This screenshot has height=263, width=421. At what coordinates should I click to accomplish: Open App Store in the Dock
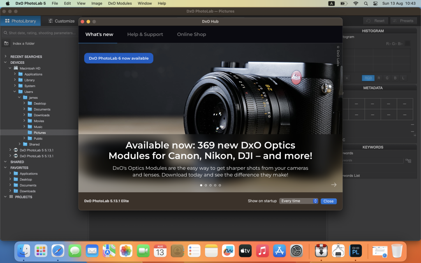click(x=280, y=251)
